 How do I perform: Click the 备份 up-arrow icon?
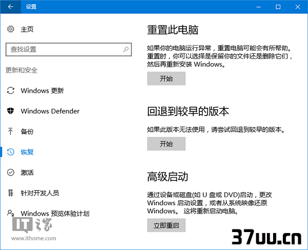click(10, 131)
